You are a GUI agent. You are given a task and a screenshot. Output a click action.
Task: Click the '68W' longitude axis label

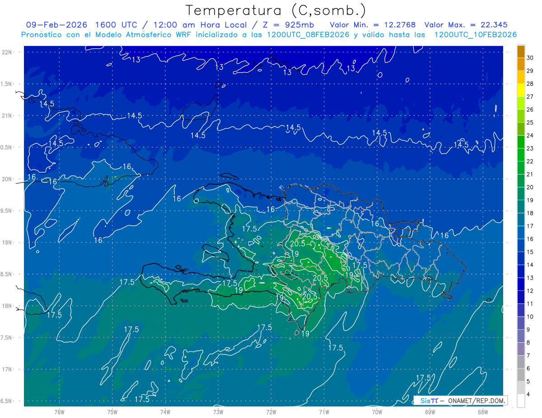pos(483,412)
